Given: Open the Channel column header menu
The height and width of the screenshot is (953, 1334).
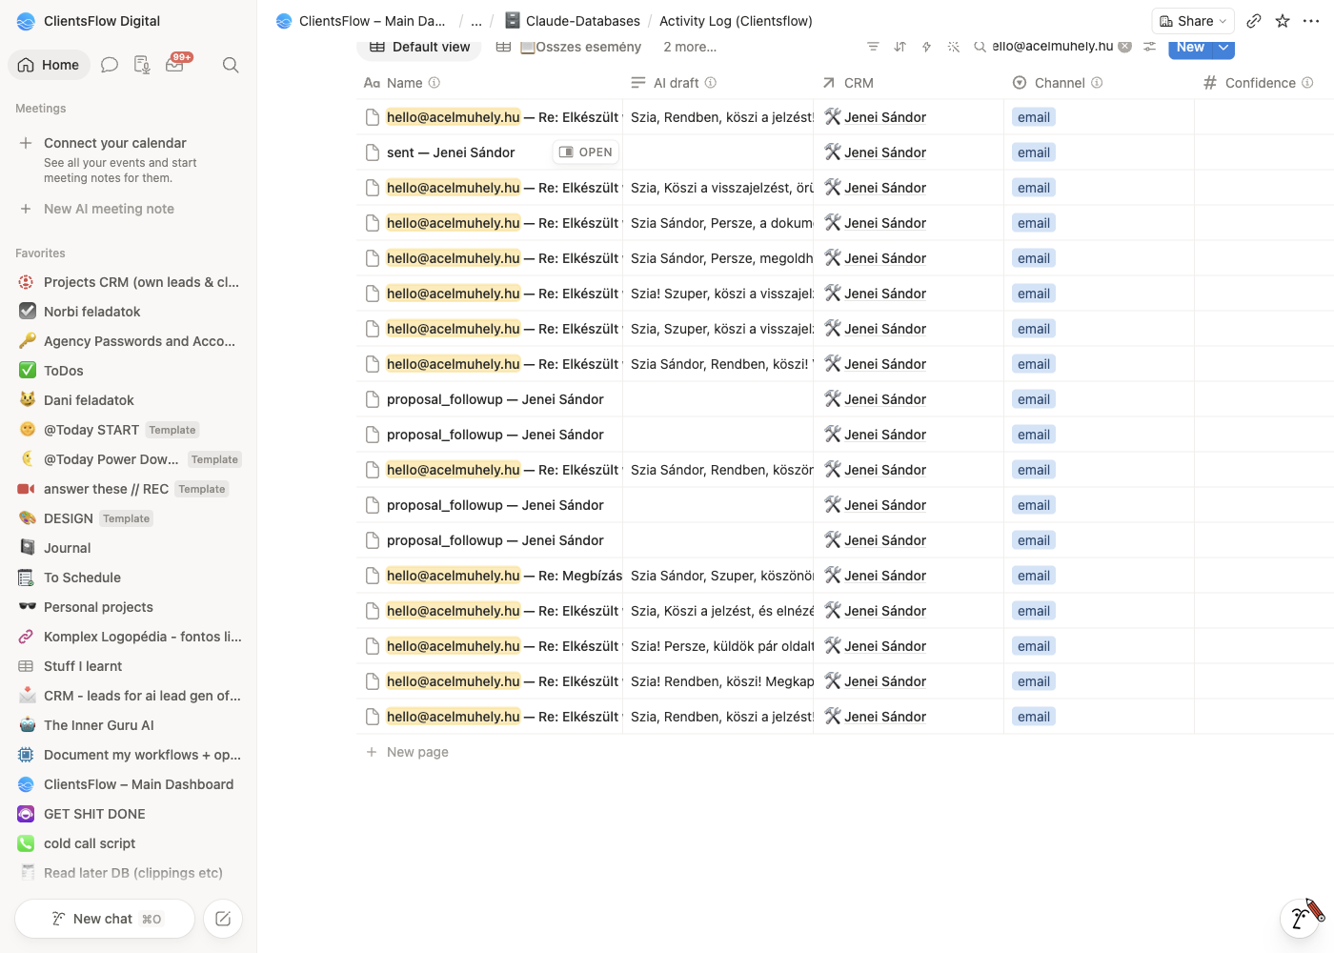Looking at the screenshot, I should coord(1100,83).
